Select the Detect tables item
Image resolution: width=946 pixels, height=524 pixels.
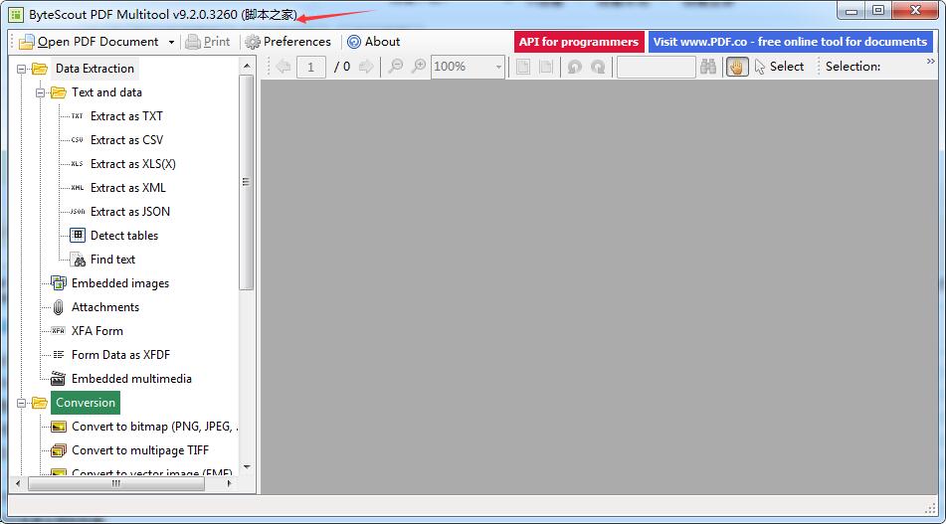[124, 236]
